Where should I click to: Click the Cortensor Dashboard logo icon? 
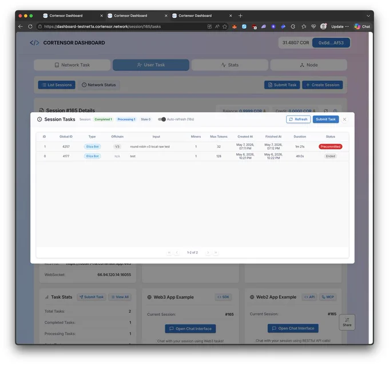click(x=34, y=43)
